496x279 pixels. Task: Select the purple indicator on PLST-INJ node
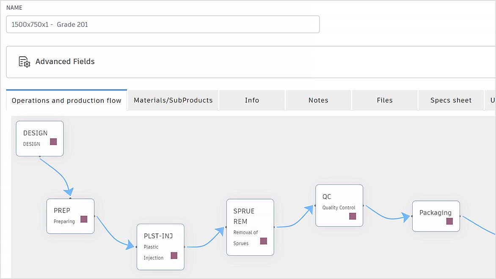174,255
